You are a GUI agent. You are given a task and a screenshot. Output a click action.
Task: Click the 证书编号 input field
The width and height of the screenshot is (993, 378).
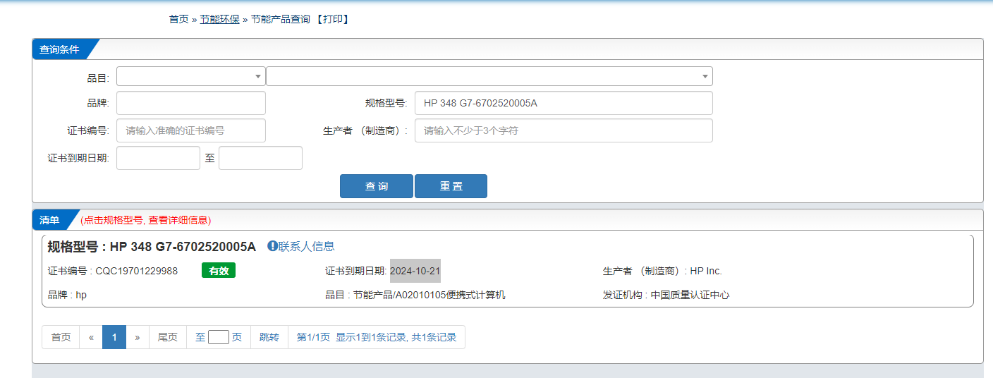[x=191, y=130]
